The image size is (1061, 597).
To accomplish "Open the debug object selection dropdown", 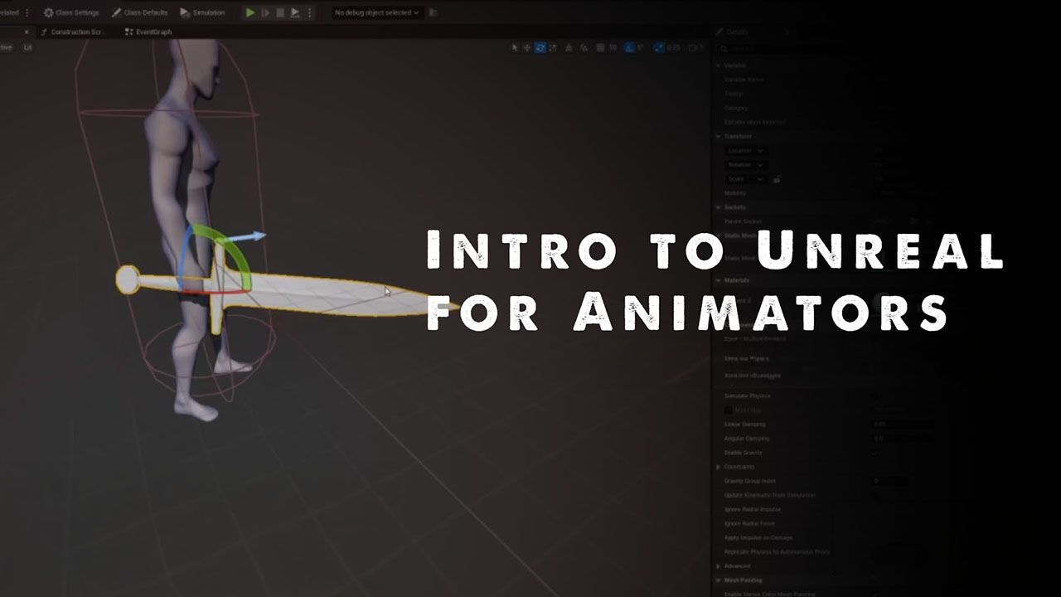I will pos(376,12).
